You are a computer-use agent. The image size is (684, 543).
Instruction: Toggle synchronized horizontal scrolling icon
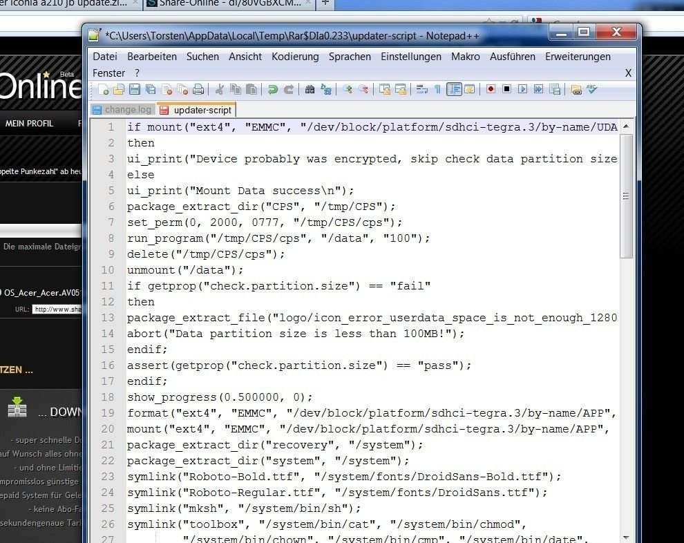401,89
